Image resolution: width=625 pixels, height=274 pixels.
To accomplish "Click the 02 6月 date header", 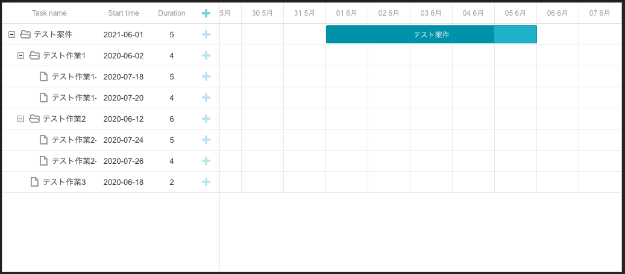I will point(389,13).
